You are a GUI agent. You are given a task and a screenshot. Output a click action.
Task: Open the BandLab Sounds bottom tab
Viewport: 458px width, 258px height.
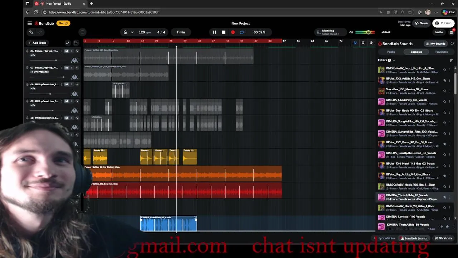pos(414,238)
